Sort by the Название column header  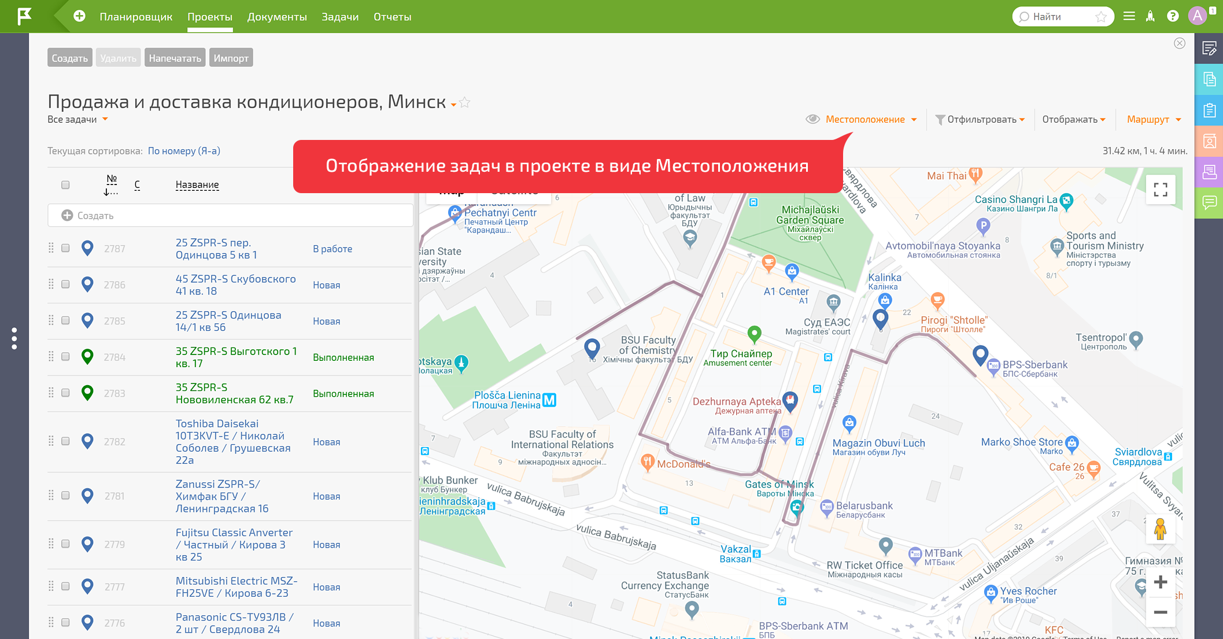197,184
